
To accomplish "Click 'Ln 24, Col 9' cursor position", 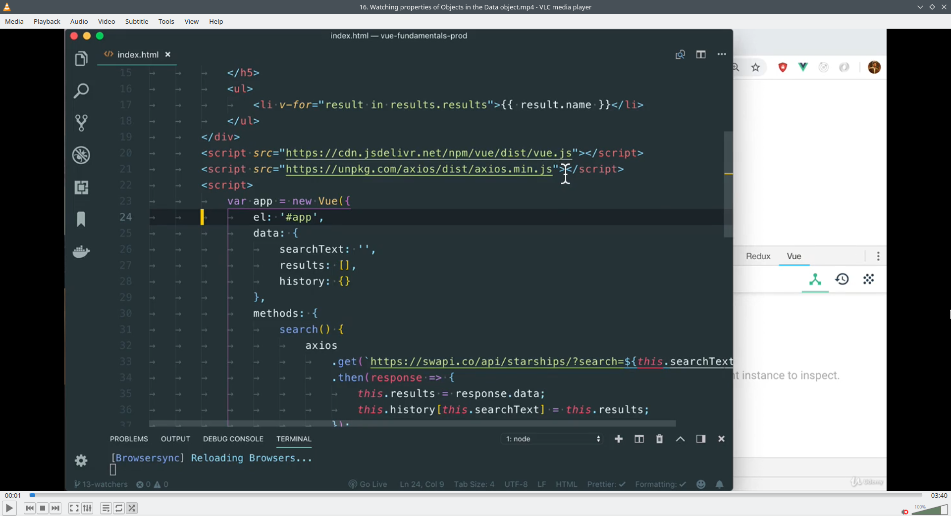I will click(422, 484).
